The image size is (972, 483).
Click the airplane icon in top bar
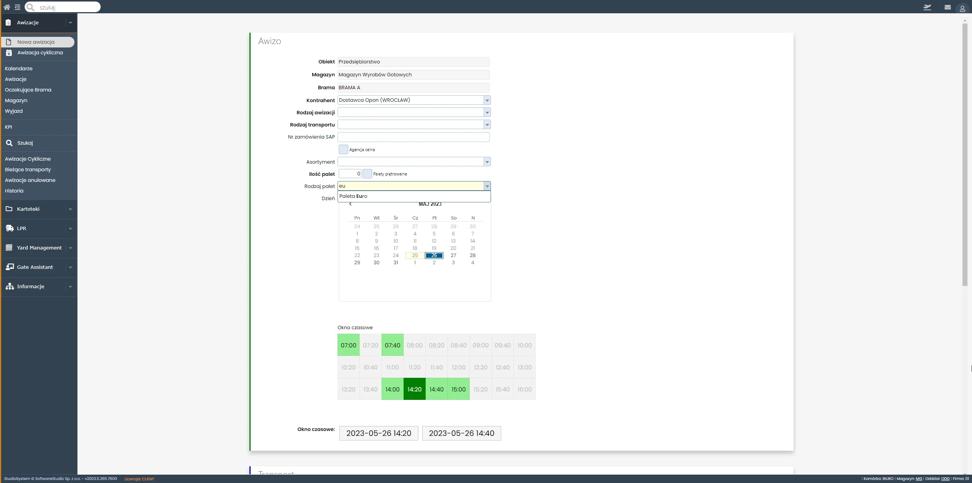[927, 7]
